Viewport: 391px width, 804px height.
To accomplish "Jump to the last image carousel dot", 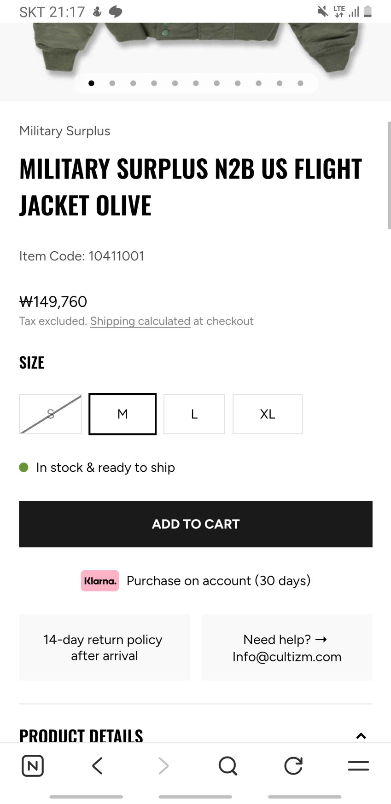I will point(300,83).
